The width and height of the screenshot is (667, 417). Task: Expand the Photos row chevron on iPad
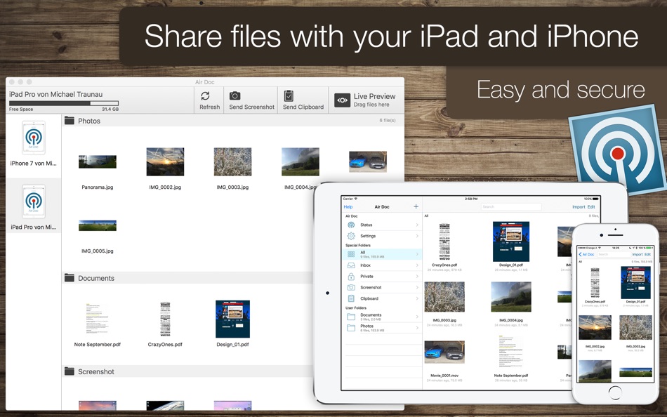click(417, 328)
